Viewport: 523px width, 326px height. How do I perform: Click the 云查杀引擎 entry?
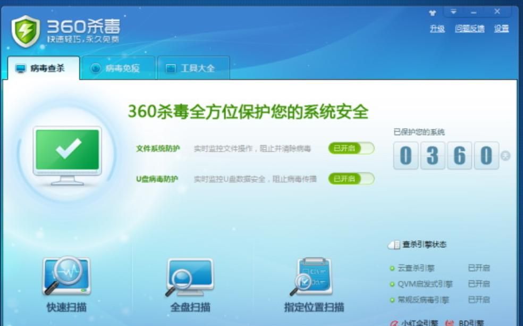pos(416,268)
